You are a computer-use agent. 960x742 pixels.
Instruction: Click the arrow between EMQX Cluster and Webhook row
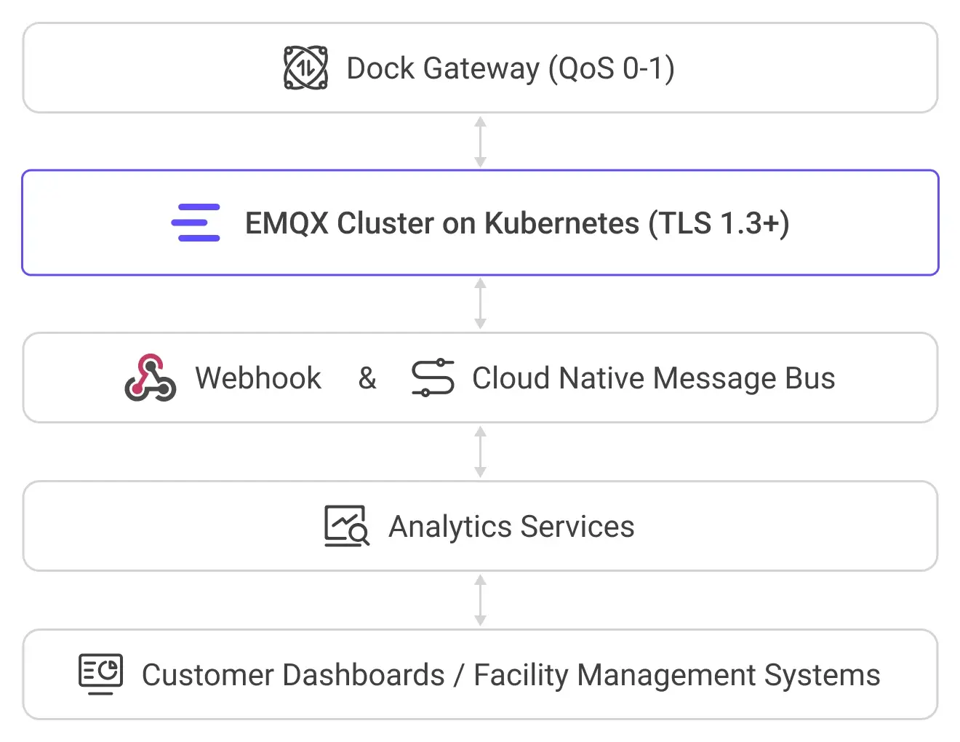[x=480, y=303]
